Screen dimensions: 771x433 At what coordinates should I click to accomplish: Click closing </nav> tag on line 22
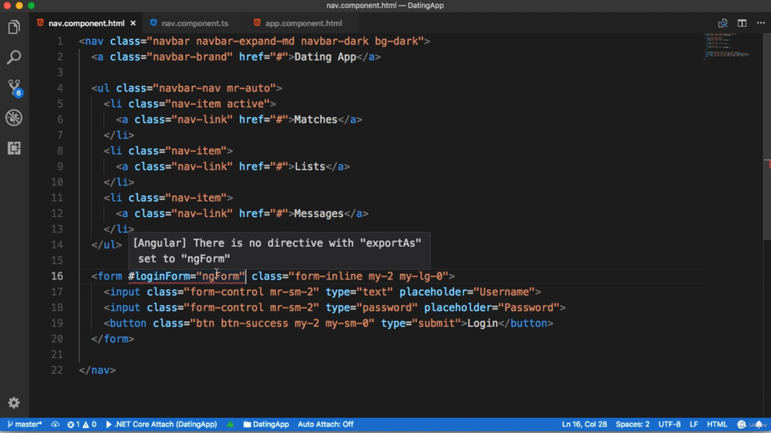click(97, 370)
